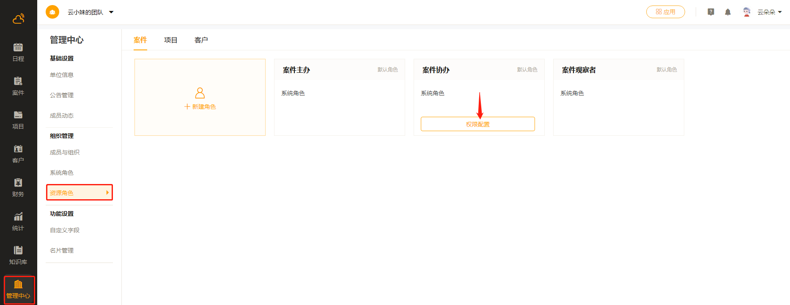Image resolution: width=790 pixels, height=305 pixels.
Task: Switch to the 项目 tab
Action: point(170,40)
